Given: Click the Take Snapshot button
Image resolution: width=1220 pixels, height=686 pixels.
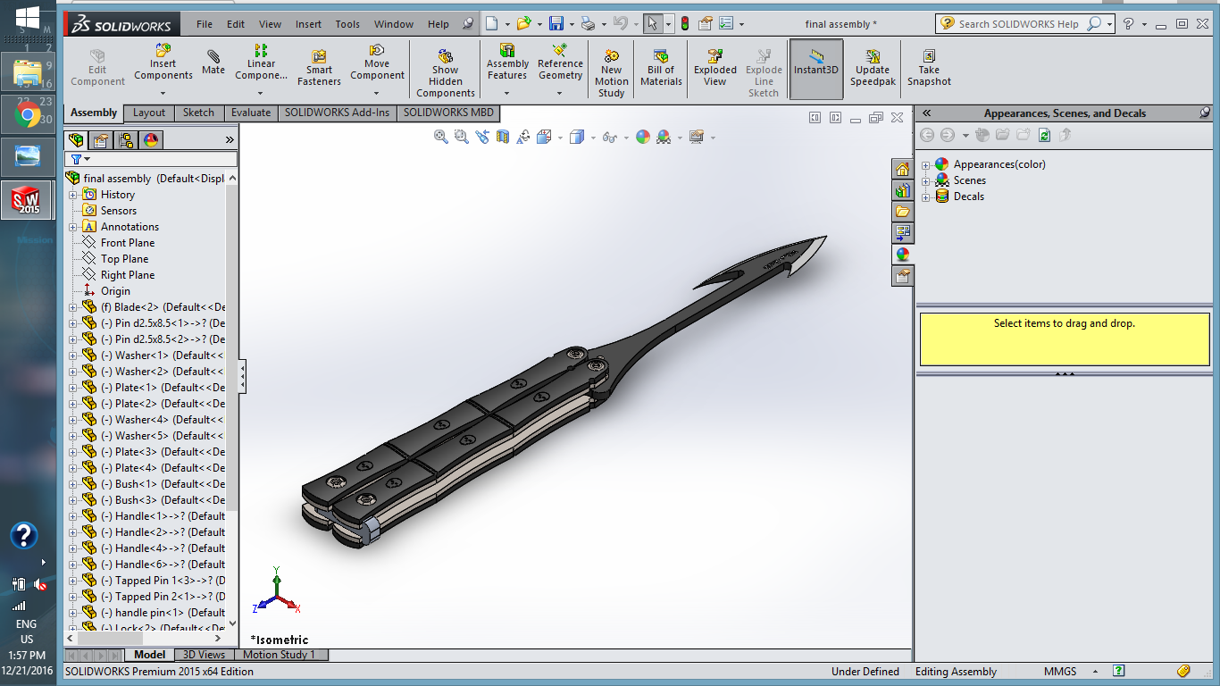Looking at the screenshot, I should point(929,67).
